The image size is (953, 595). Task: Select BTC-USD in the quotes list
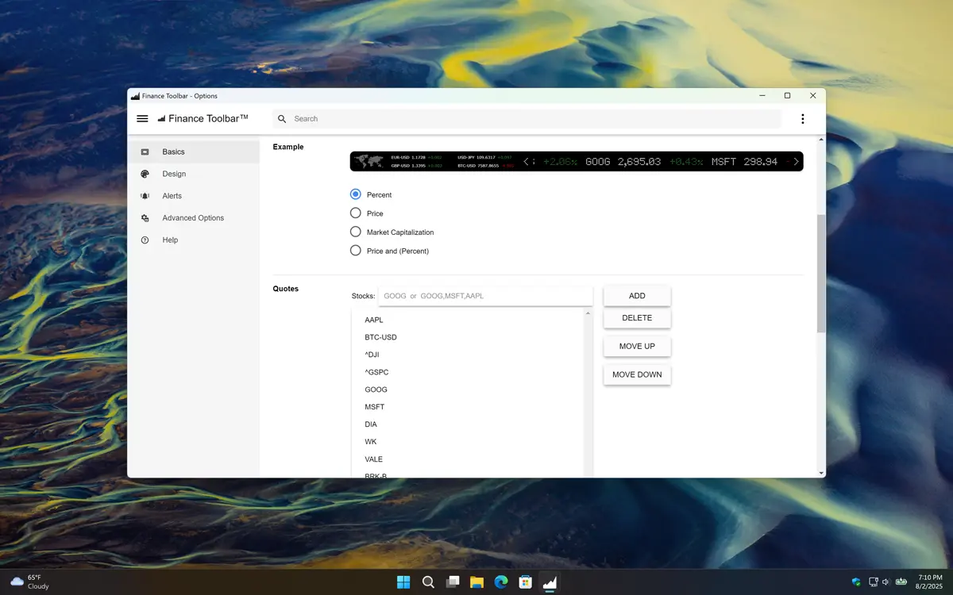coord(468,337)
